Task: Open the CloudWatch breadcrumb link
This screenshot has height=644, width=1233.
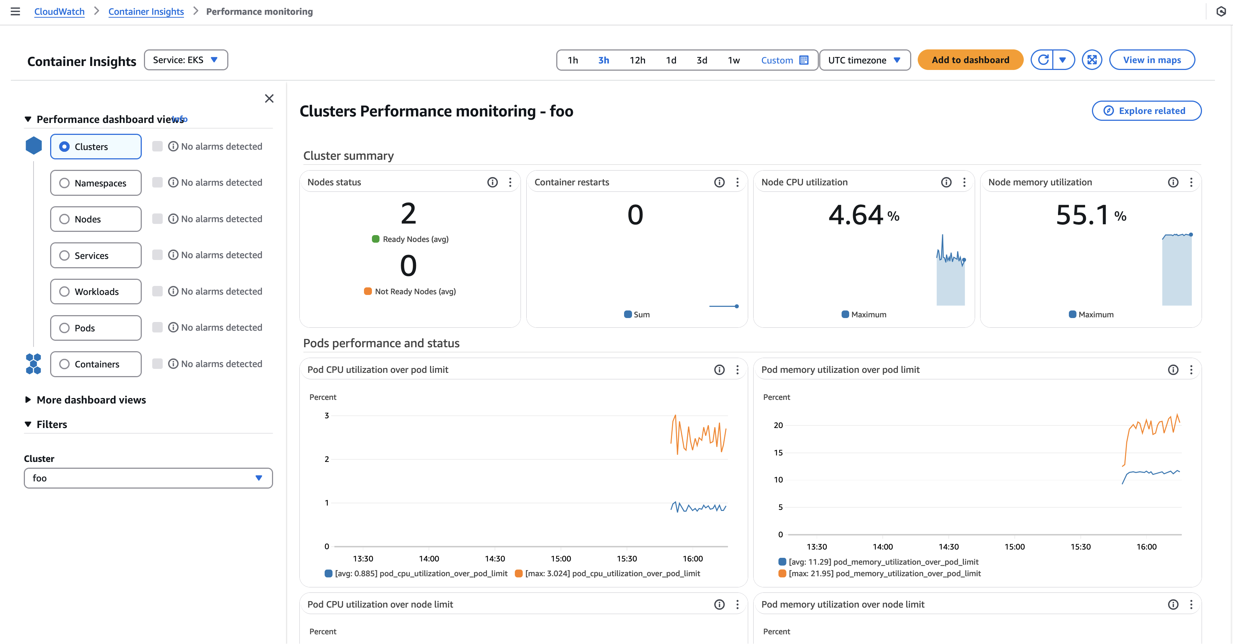Action: click(x=60, y=12)
